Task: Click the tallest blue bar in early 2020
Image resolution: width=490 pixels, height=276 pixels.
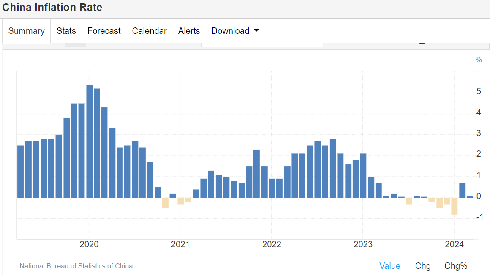Action: point(90,141)
